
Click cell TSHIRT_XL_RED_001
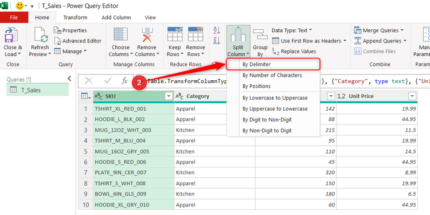tap(134, 109)
